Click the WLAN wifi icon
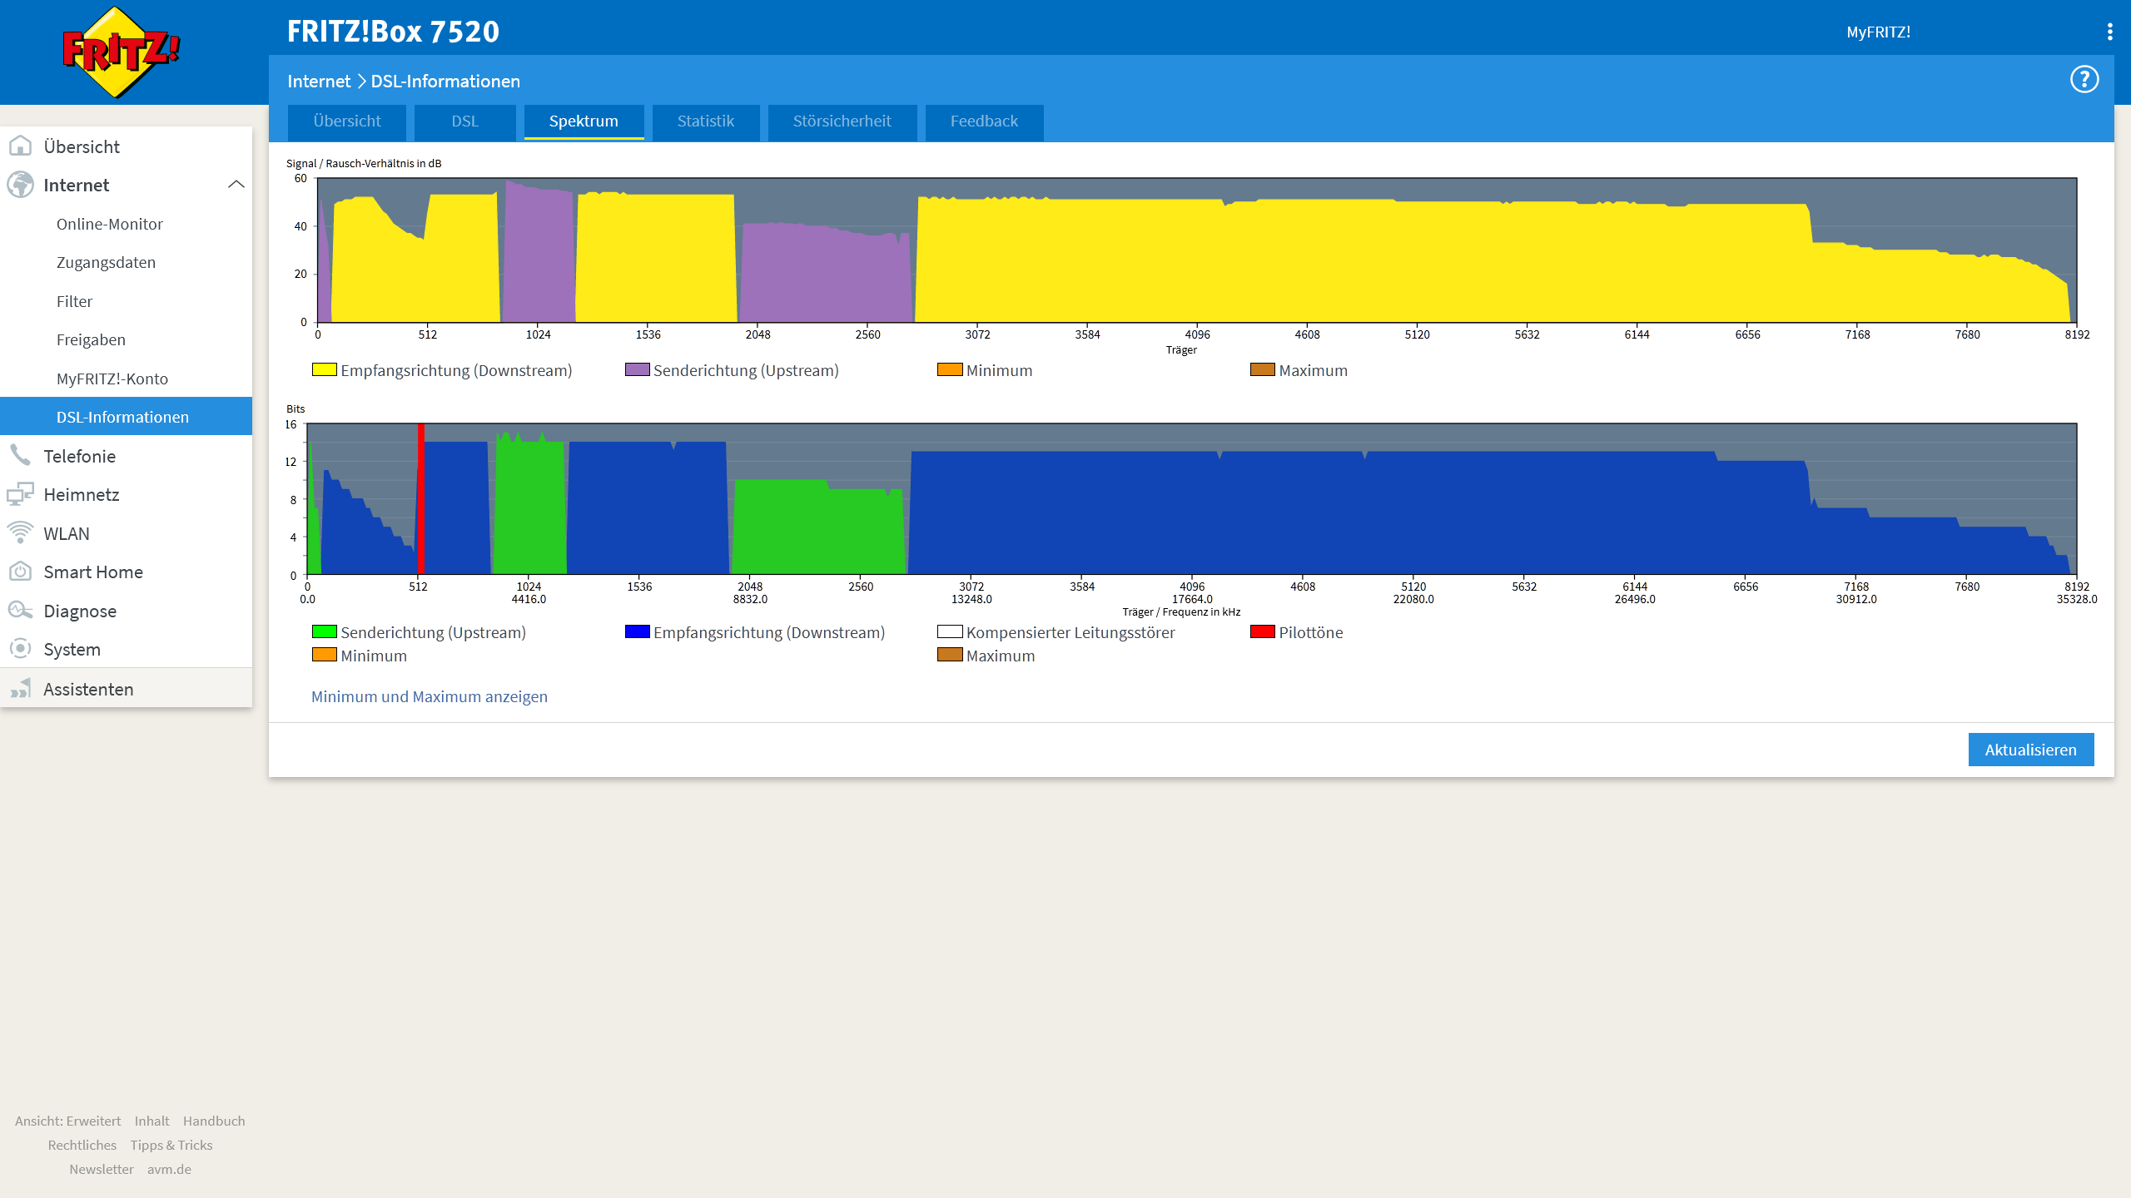This screenshot has width=2131, height=1198. tap(20, 533)
